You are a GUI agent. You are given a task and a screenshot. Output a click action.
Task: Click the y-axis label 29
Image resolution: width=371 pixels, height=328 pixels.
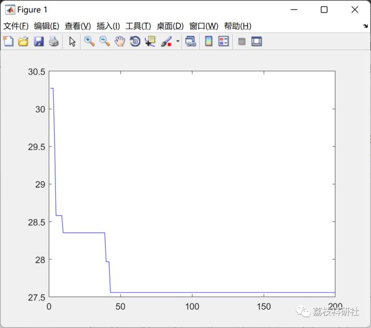(40, 184)
